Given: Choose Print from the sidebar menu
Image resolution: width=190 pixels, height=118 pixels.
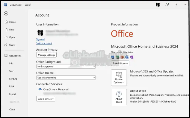Looking at the screenshot, I should click(12, 87).
